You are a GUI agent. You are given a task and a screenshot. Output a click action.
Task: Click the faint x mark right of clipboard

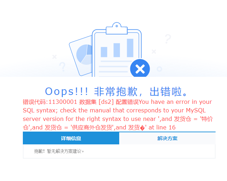(154, 52)
